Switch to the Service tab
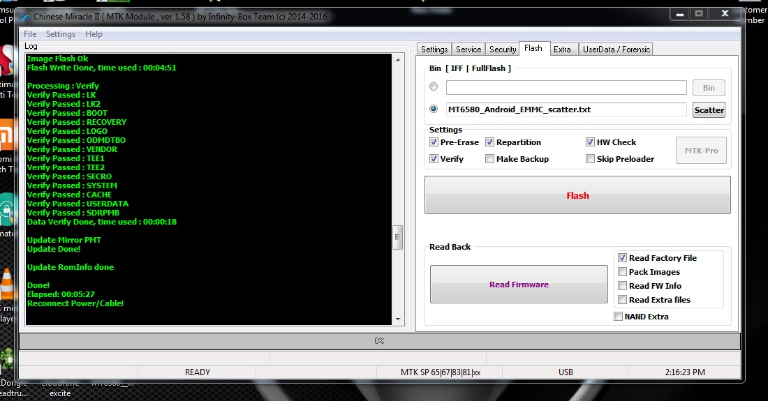 [x=468, y=50]
